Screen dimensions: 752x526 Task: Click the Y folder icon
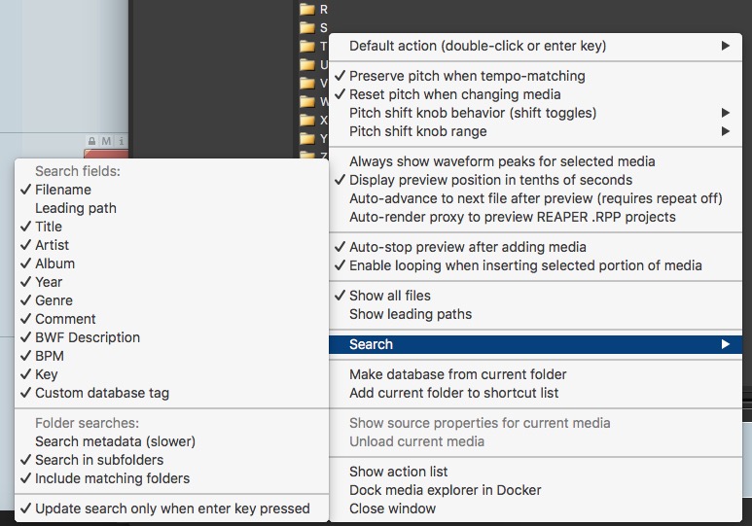point(306,138)
